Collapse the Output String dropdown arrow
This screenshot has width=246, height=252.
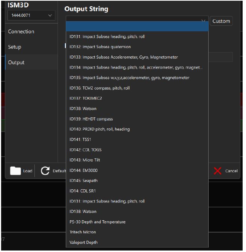pos(203,21)
